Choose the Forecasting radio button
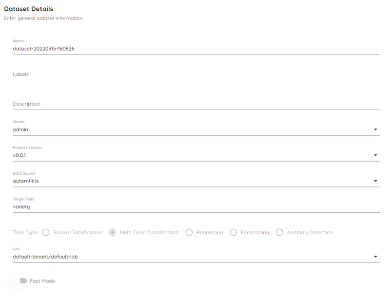 [x=234, y=232]
